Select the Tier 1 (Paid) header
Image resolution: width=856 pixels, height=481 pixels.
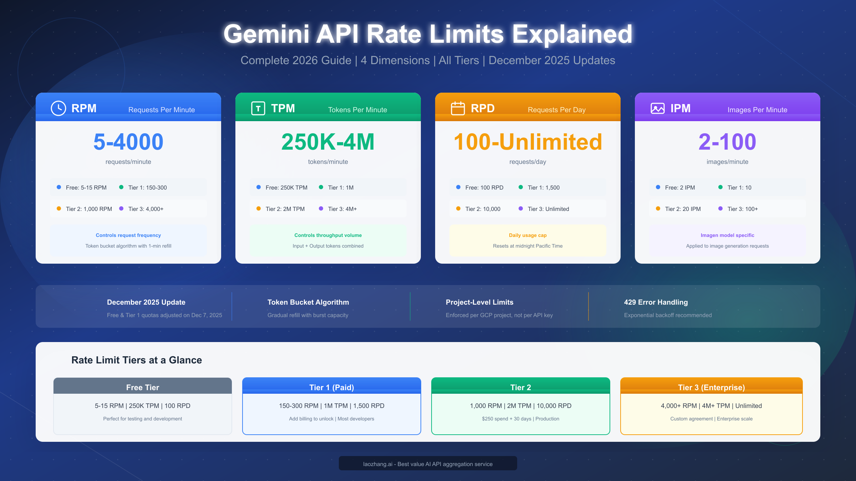click(332, 387)
